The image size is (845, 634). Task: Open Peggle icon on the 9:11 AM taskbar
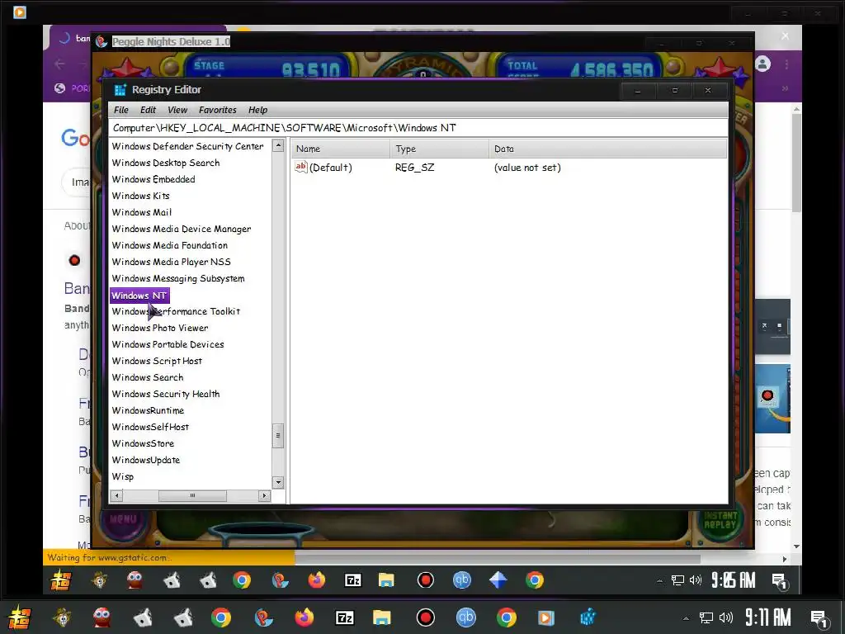coord(263,617)
